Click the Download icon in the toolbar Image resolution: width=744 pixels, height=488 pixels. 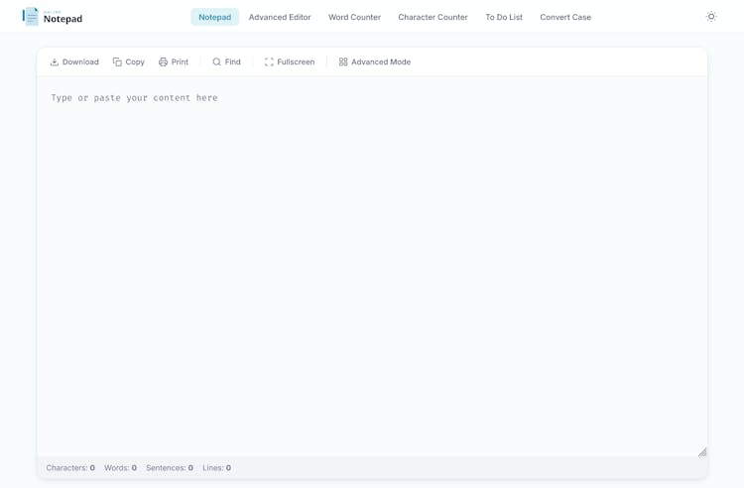tap(55, 62)
